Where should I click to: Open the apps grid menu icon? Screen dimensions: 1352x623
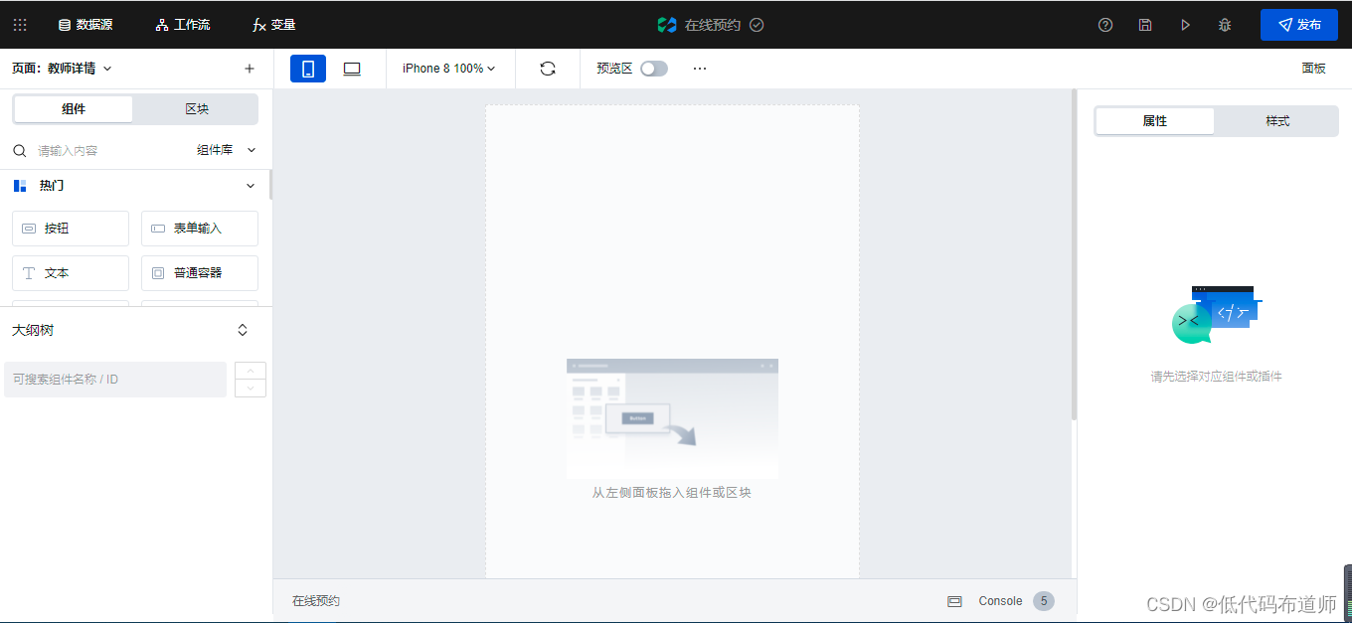[x=20, y=25]
